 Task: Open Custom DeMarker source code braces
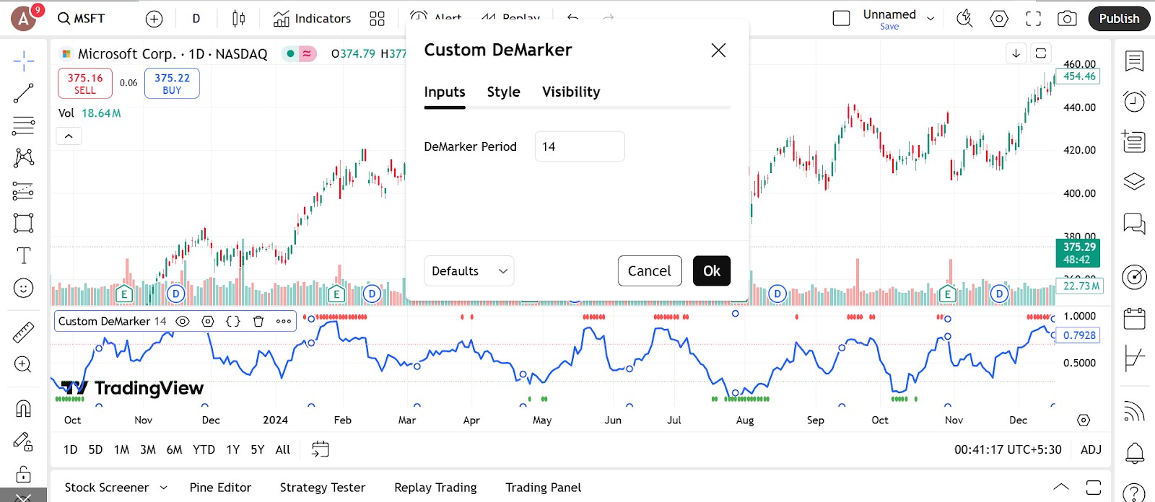(233, 322)
